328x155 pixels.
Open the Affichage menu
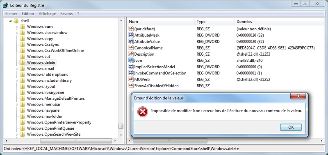pyautogui.click(x=47, y=13)
